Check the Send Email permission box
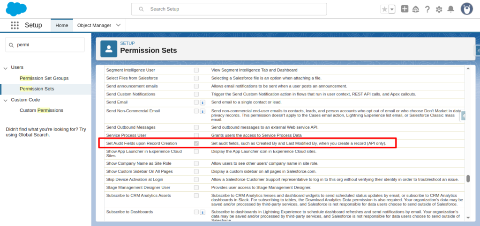 pos(196,102)
